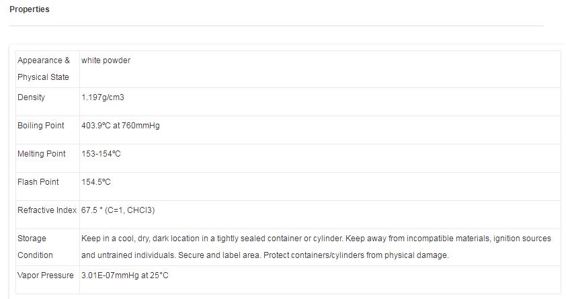Click the 'Secure and label area' sentence
Screen dimensions: 566x299
pos(218,255)
